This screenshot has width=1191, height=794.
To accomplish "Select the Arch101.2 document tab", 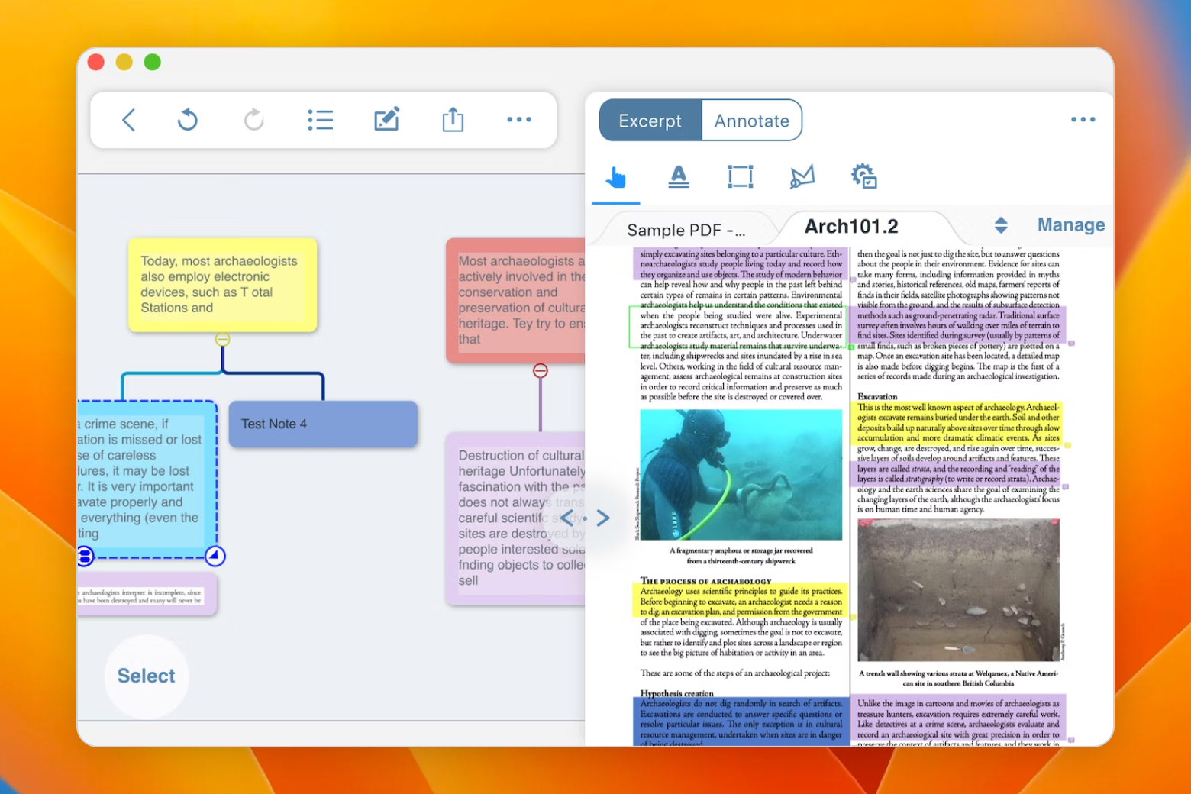I will click(x=851, y=226).
